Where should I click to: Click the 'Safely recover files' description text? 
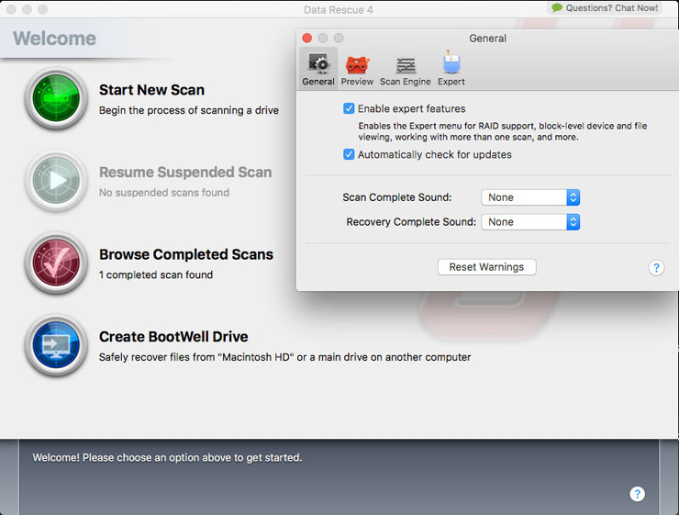(285, 357)
